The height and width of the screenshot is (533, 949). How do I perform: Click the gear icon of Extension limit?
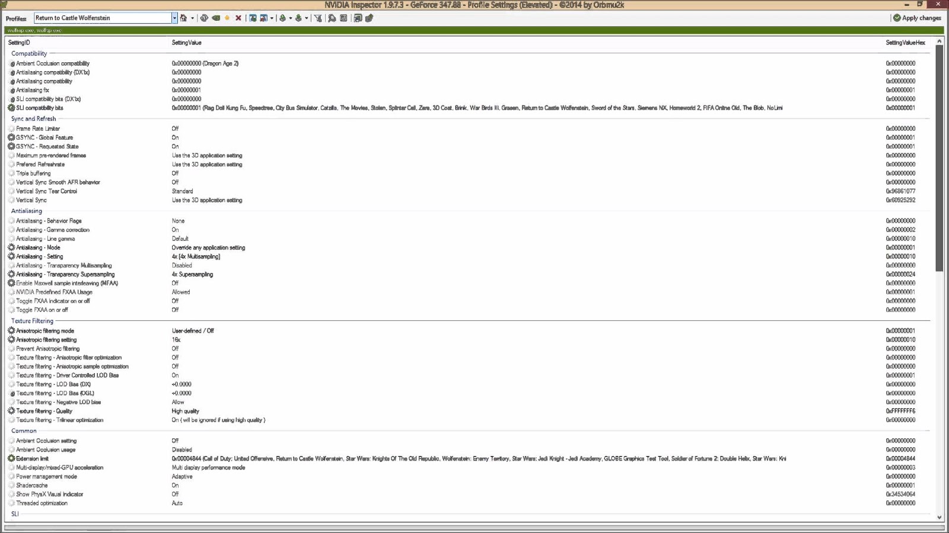[11, 458]
